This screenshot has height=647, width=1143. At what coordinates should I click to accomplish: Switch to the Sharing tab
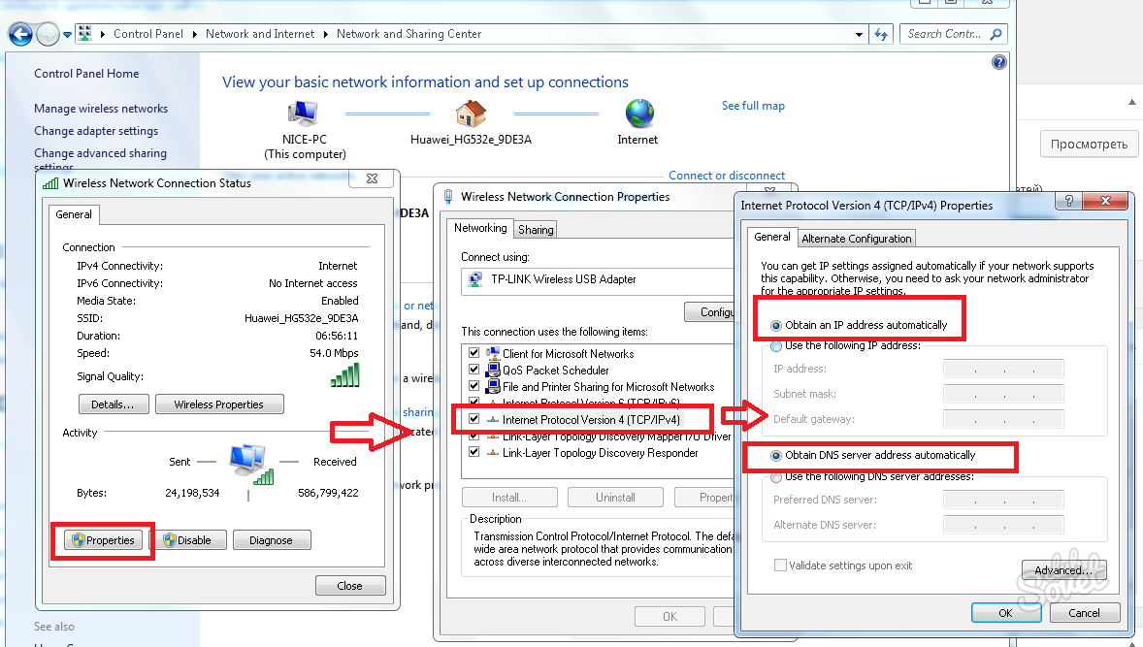pyautogui.click(x=536, y=230)
